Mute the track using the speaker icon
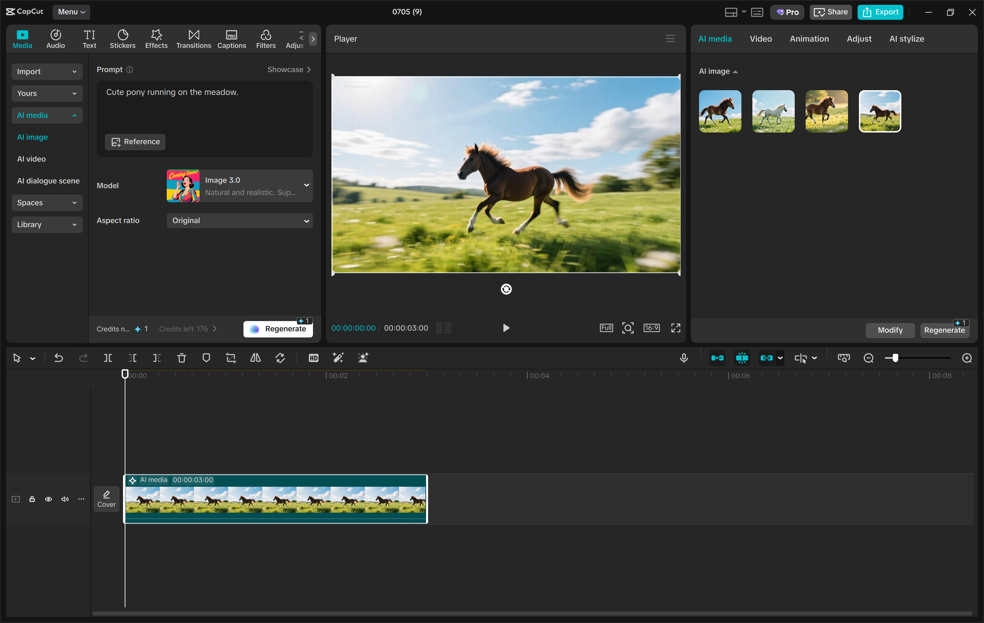 (x=65, y=499)
